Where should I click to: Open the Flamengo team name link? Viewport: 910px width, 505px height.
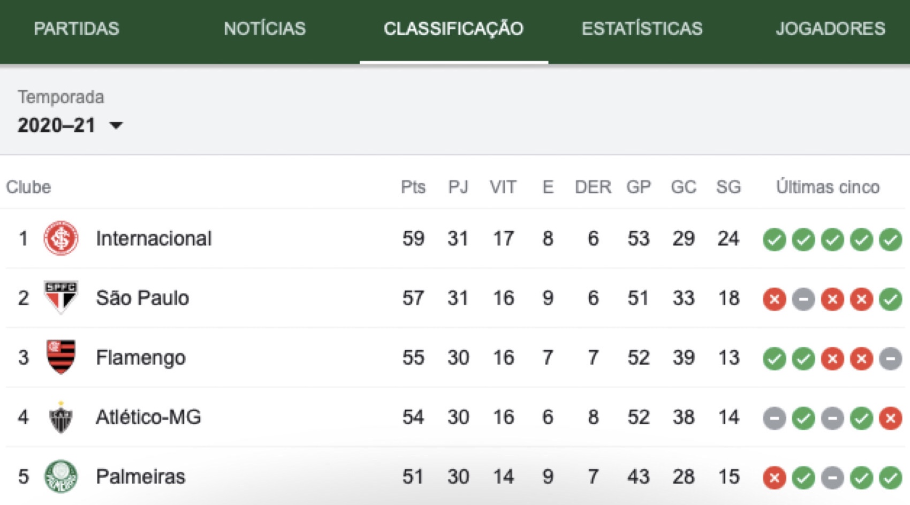tap(141, 357)
